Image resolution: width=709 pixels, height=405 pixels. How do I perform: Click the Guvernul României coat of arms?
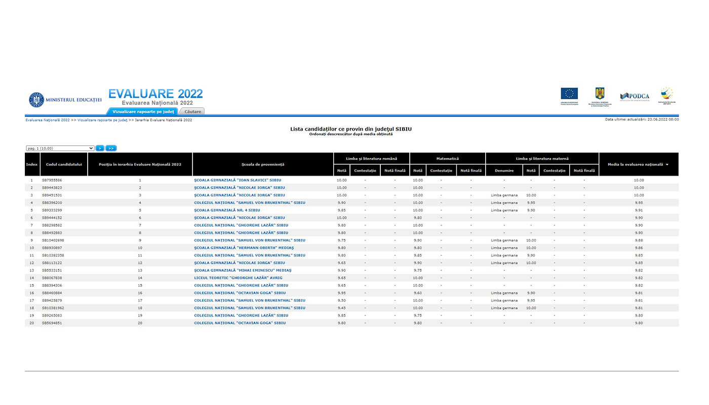tap(600, 94)
